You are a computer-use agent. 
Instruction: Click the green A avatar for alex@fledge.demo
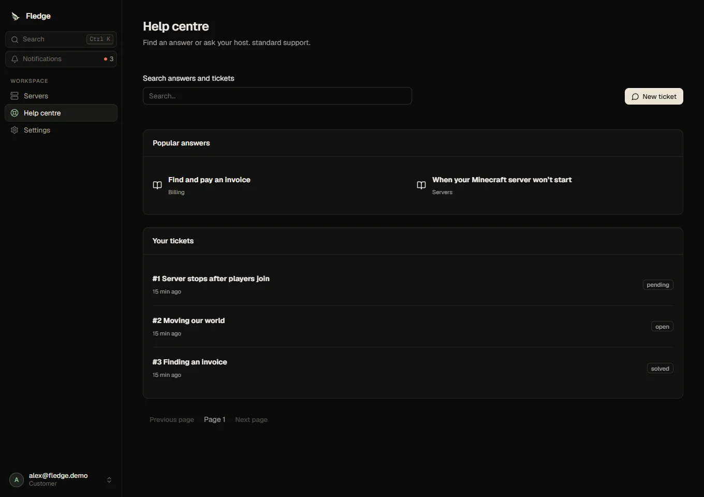click(x=17, y=480)
